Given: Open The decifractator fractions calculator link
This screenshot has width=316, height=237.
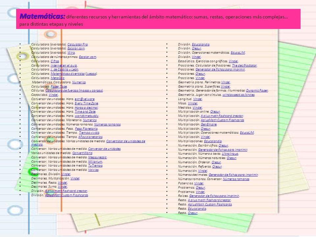Looking at the screenshot, I should (x=245, y=65).
